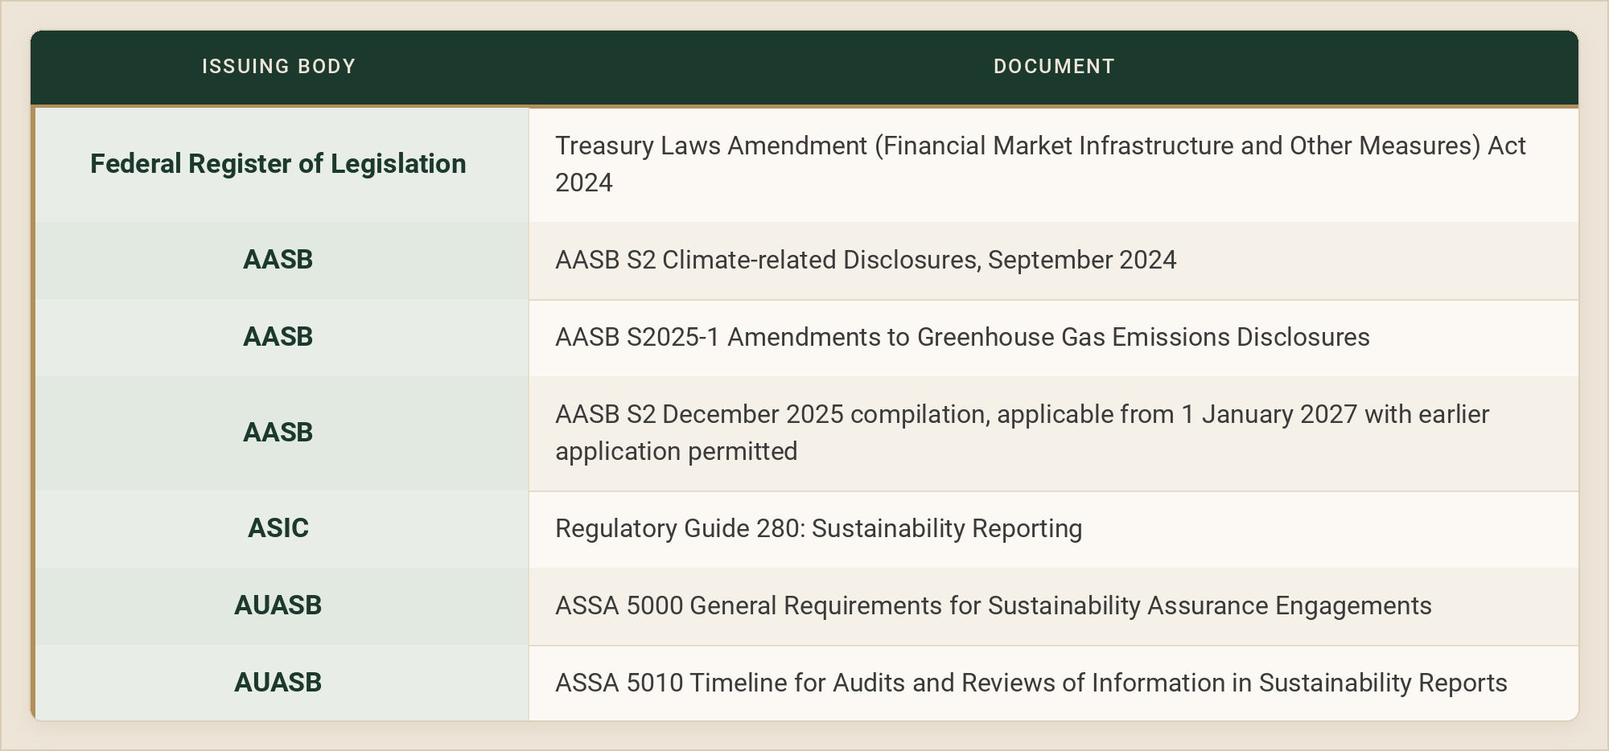
Task: Click the DOCUMENT column header
Action: point(1054,67)
